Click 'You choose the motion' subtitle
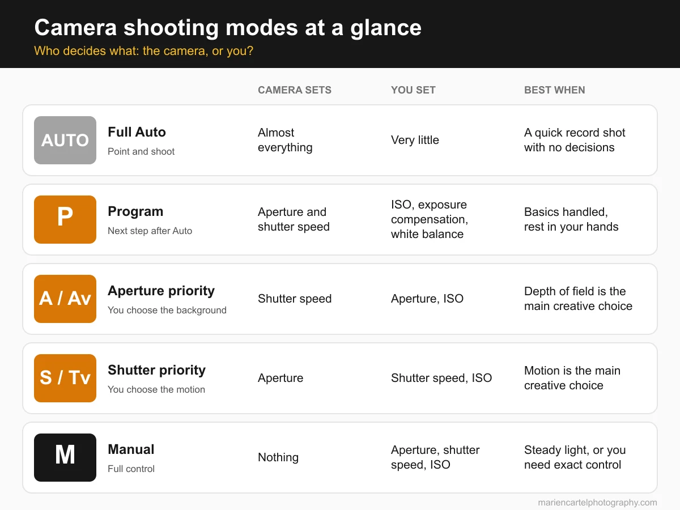Image resolution: width=680 pixels, height=510 pixels. click(x=156, y=389)
